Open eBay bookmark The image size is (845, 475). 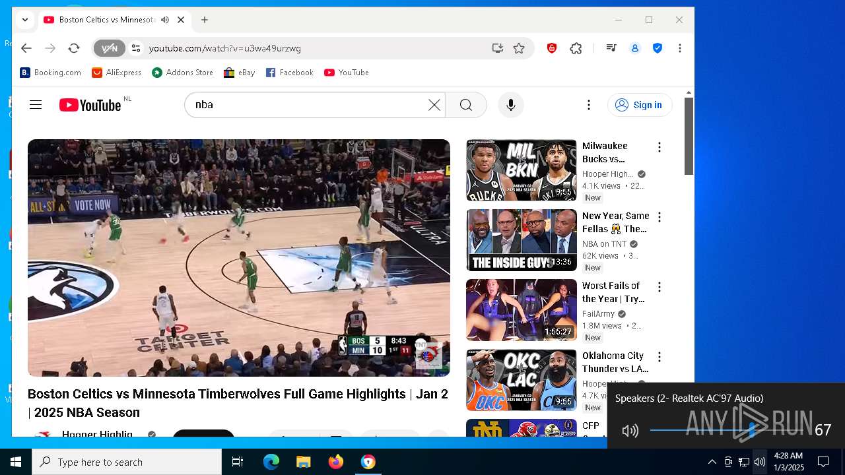[240, 73]
